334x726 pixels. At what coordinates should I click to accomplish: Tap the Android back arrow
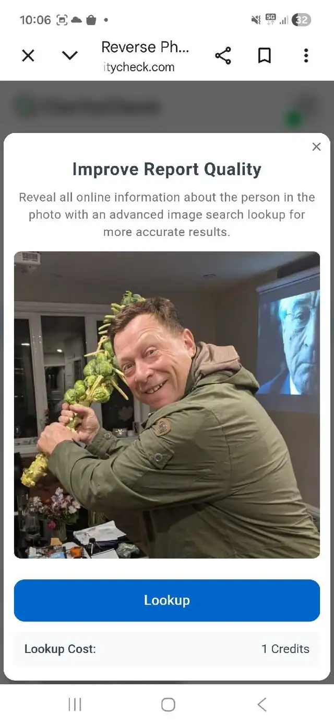[x=262, y=705]
